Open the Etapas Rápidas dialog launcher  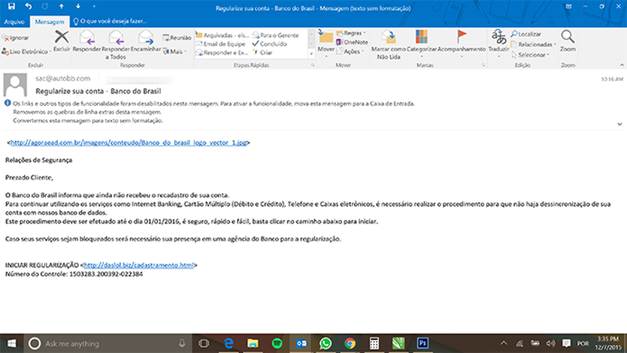coord(313,65)
